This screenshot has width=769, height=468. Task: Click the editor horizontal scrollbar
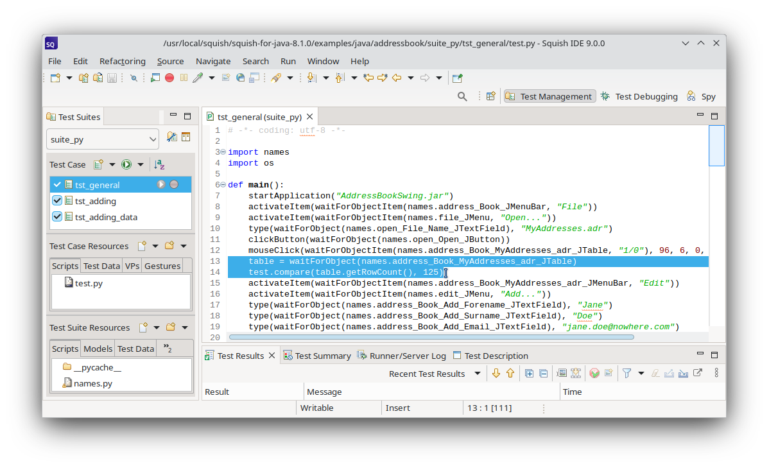tap(431, 337)
